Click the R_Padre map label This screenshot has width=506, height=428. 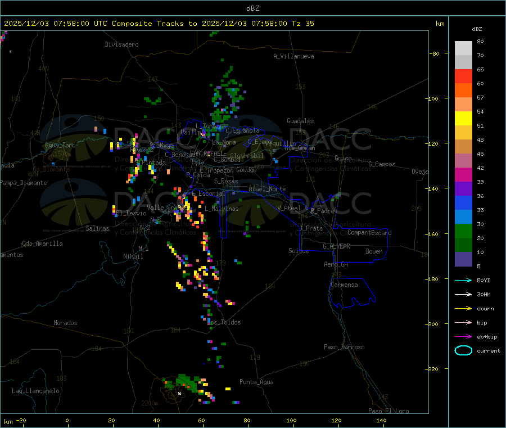tap(322, 211)
